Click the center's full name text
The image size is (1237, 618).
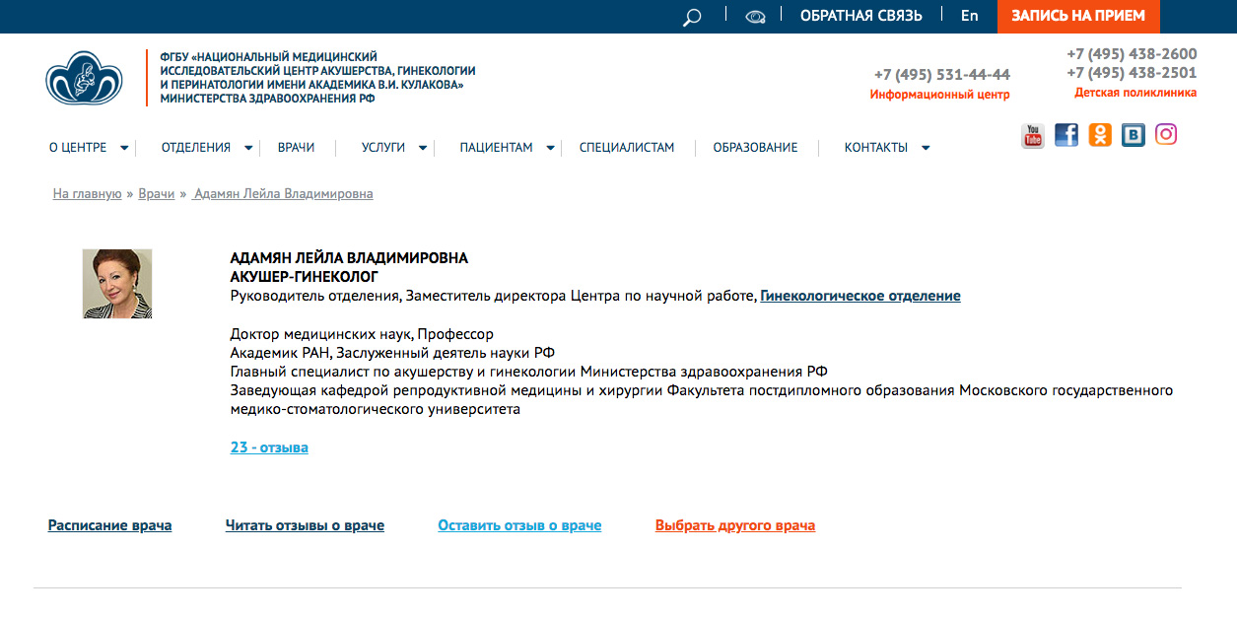click(x=317, y=78)
